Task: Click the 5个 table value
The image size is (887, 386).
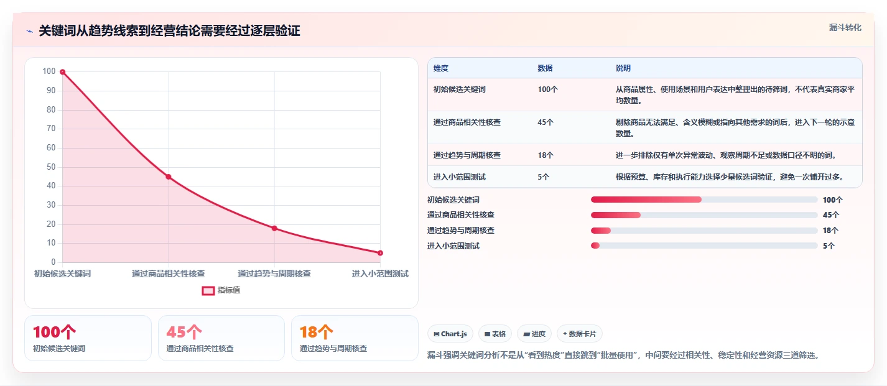Action: click(x=544, y=177)
